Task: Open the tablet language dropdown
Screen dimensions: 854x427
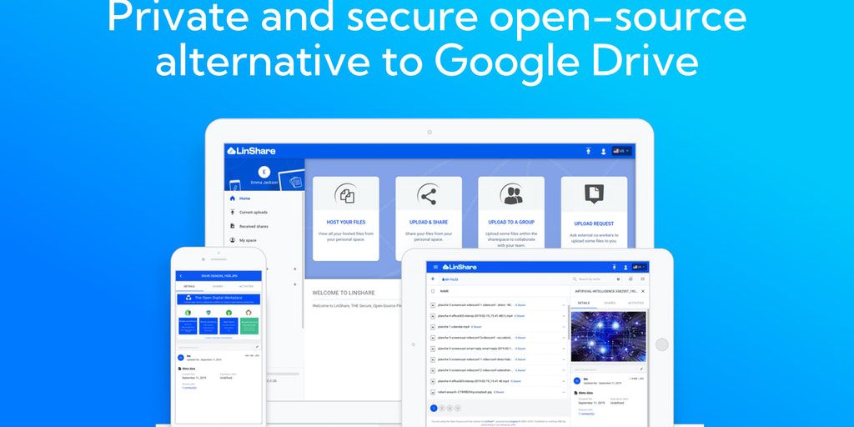Action: [x=640, y=267]
